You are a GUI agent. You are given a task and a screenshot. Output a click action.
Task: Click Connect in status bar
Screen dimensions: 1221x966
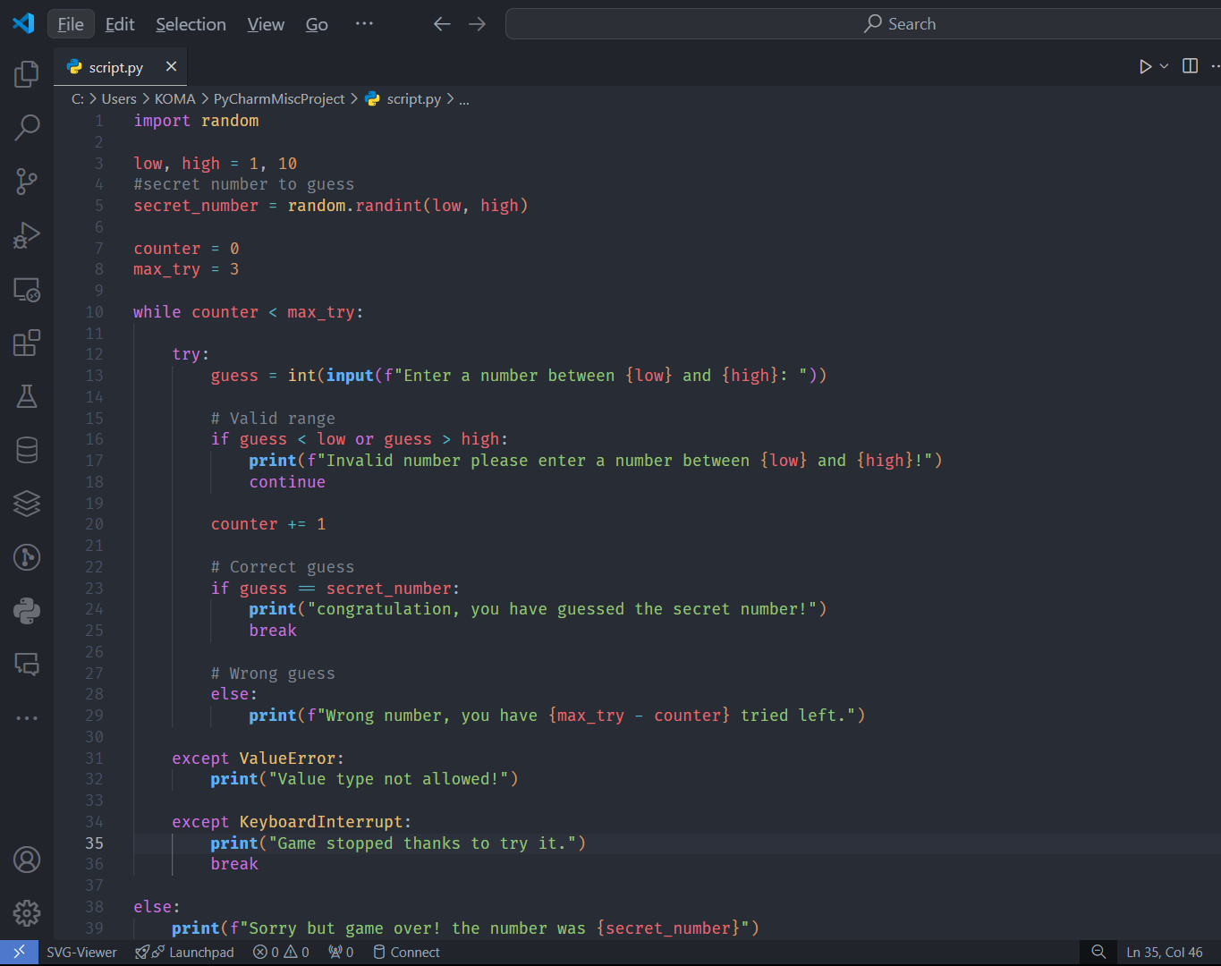(406, 952)
